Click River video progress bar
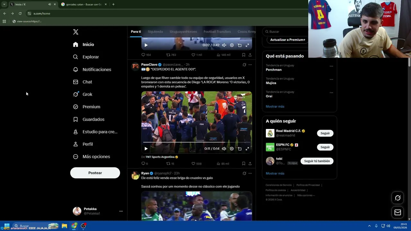 [197, 142]
